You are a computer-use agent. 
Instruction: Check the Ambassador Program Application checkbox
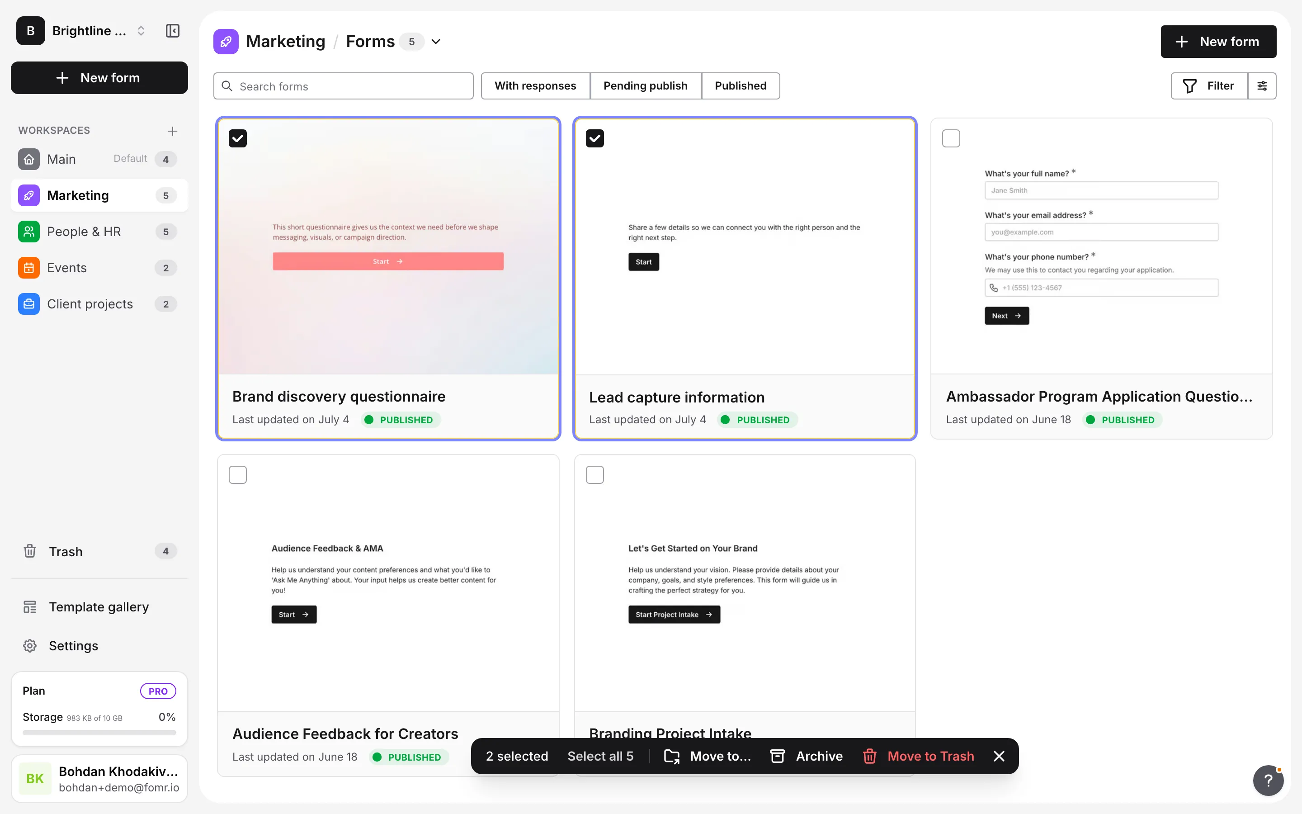951,138
